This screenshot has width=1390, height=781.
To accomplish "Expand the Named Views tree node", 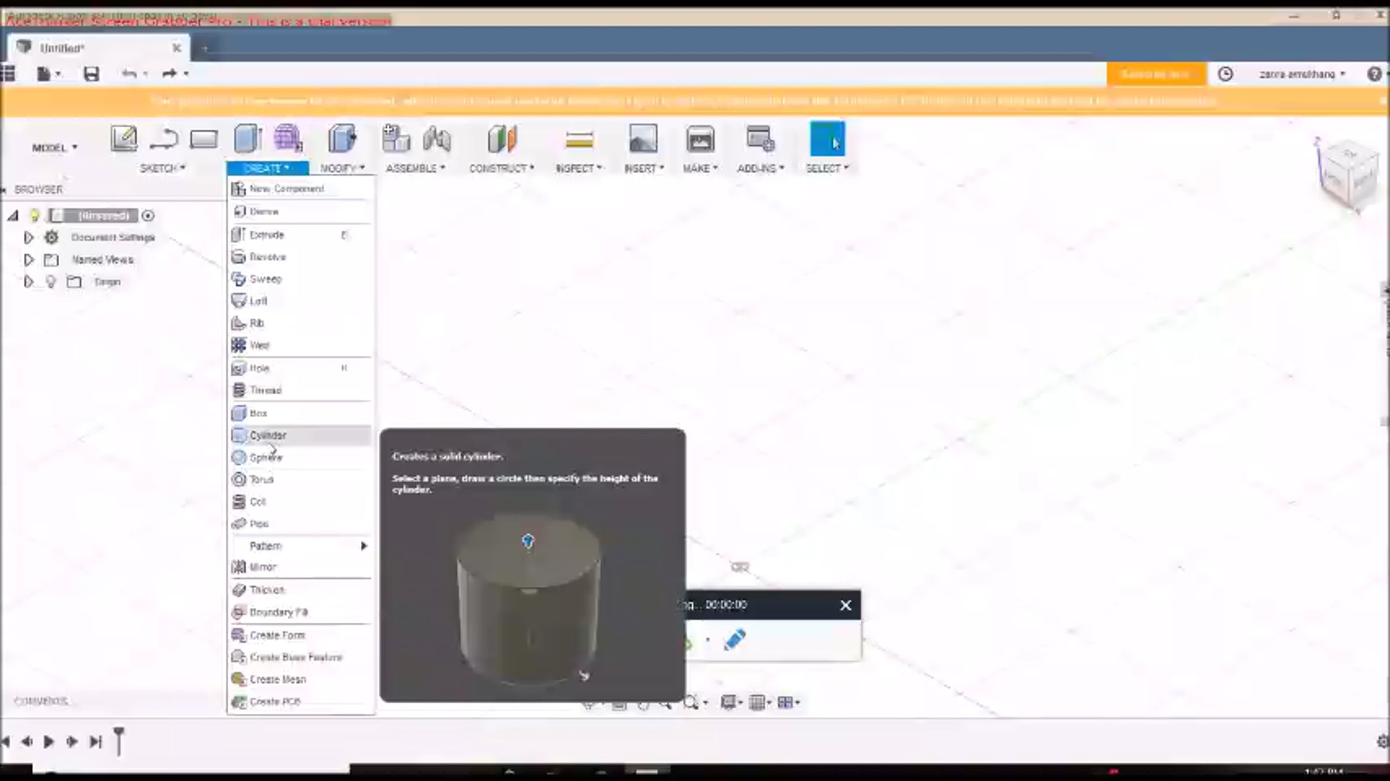I will pyautogui.click(x=28, y=260).
